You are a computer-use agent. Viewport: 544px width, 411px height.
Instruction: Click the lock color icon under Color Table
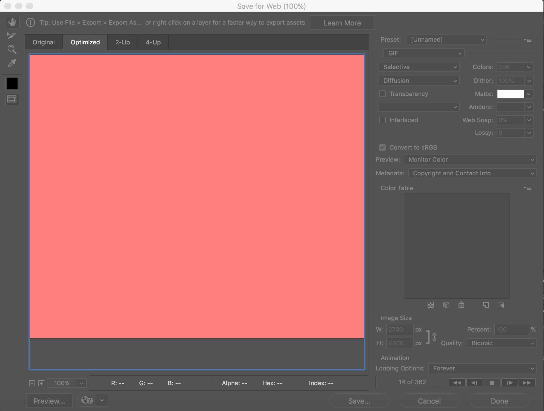(461, 305)
